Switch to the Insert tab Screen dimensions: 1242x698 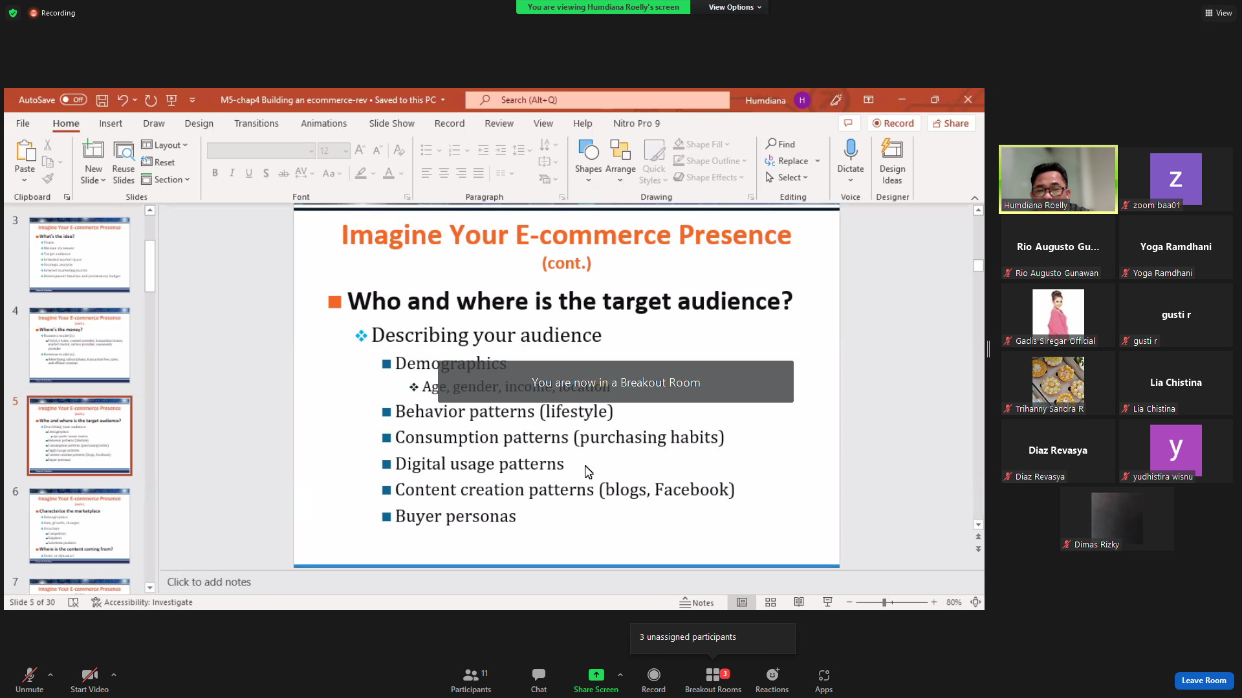(111, 123)
